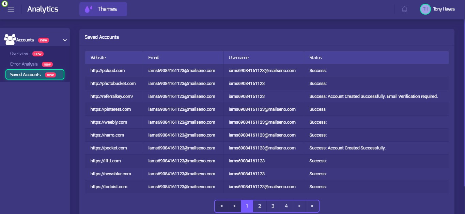Screen dimensions: 465x214
Task: Click the pcloud row email address
Action: click(x=182, y=71)
